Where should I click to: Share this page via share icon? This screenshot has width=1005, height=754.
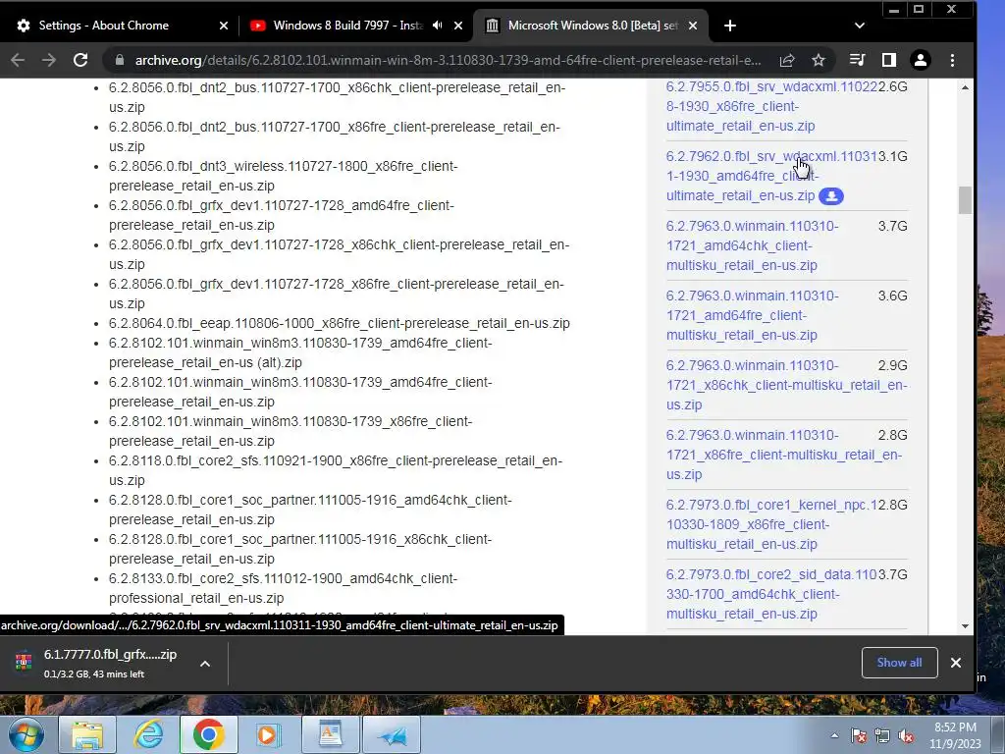787,60
